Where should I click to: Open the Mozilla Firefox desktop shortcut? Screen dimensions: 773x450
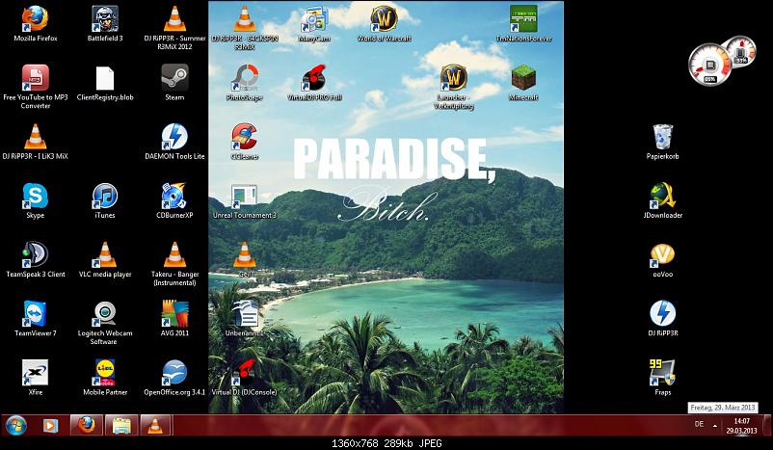coord(35,19)
